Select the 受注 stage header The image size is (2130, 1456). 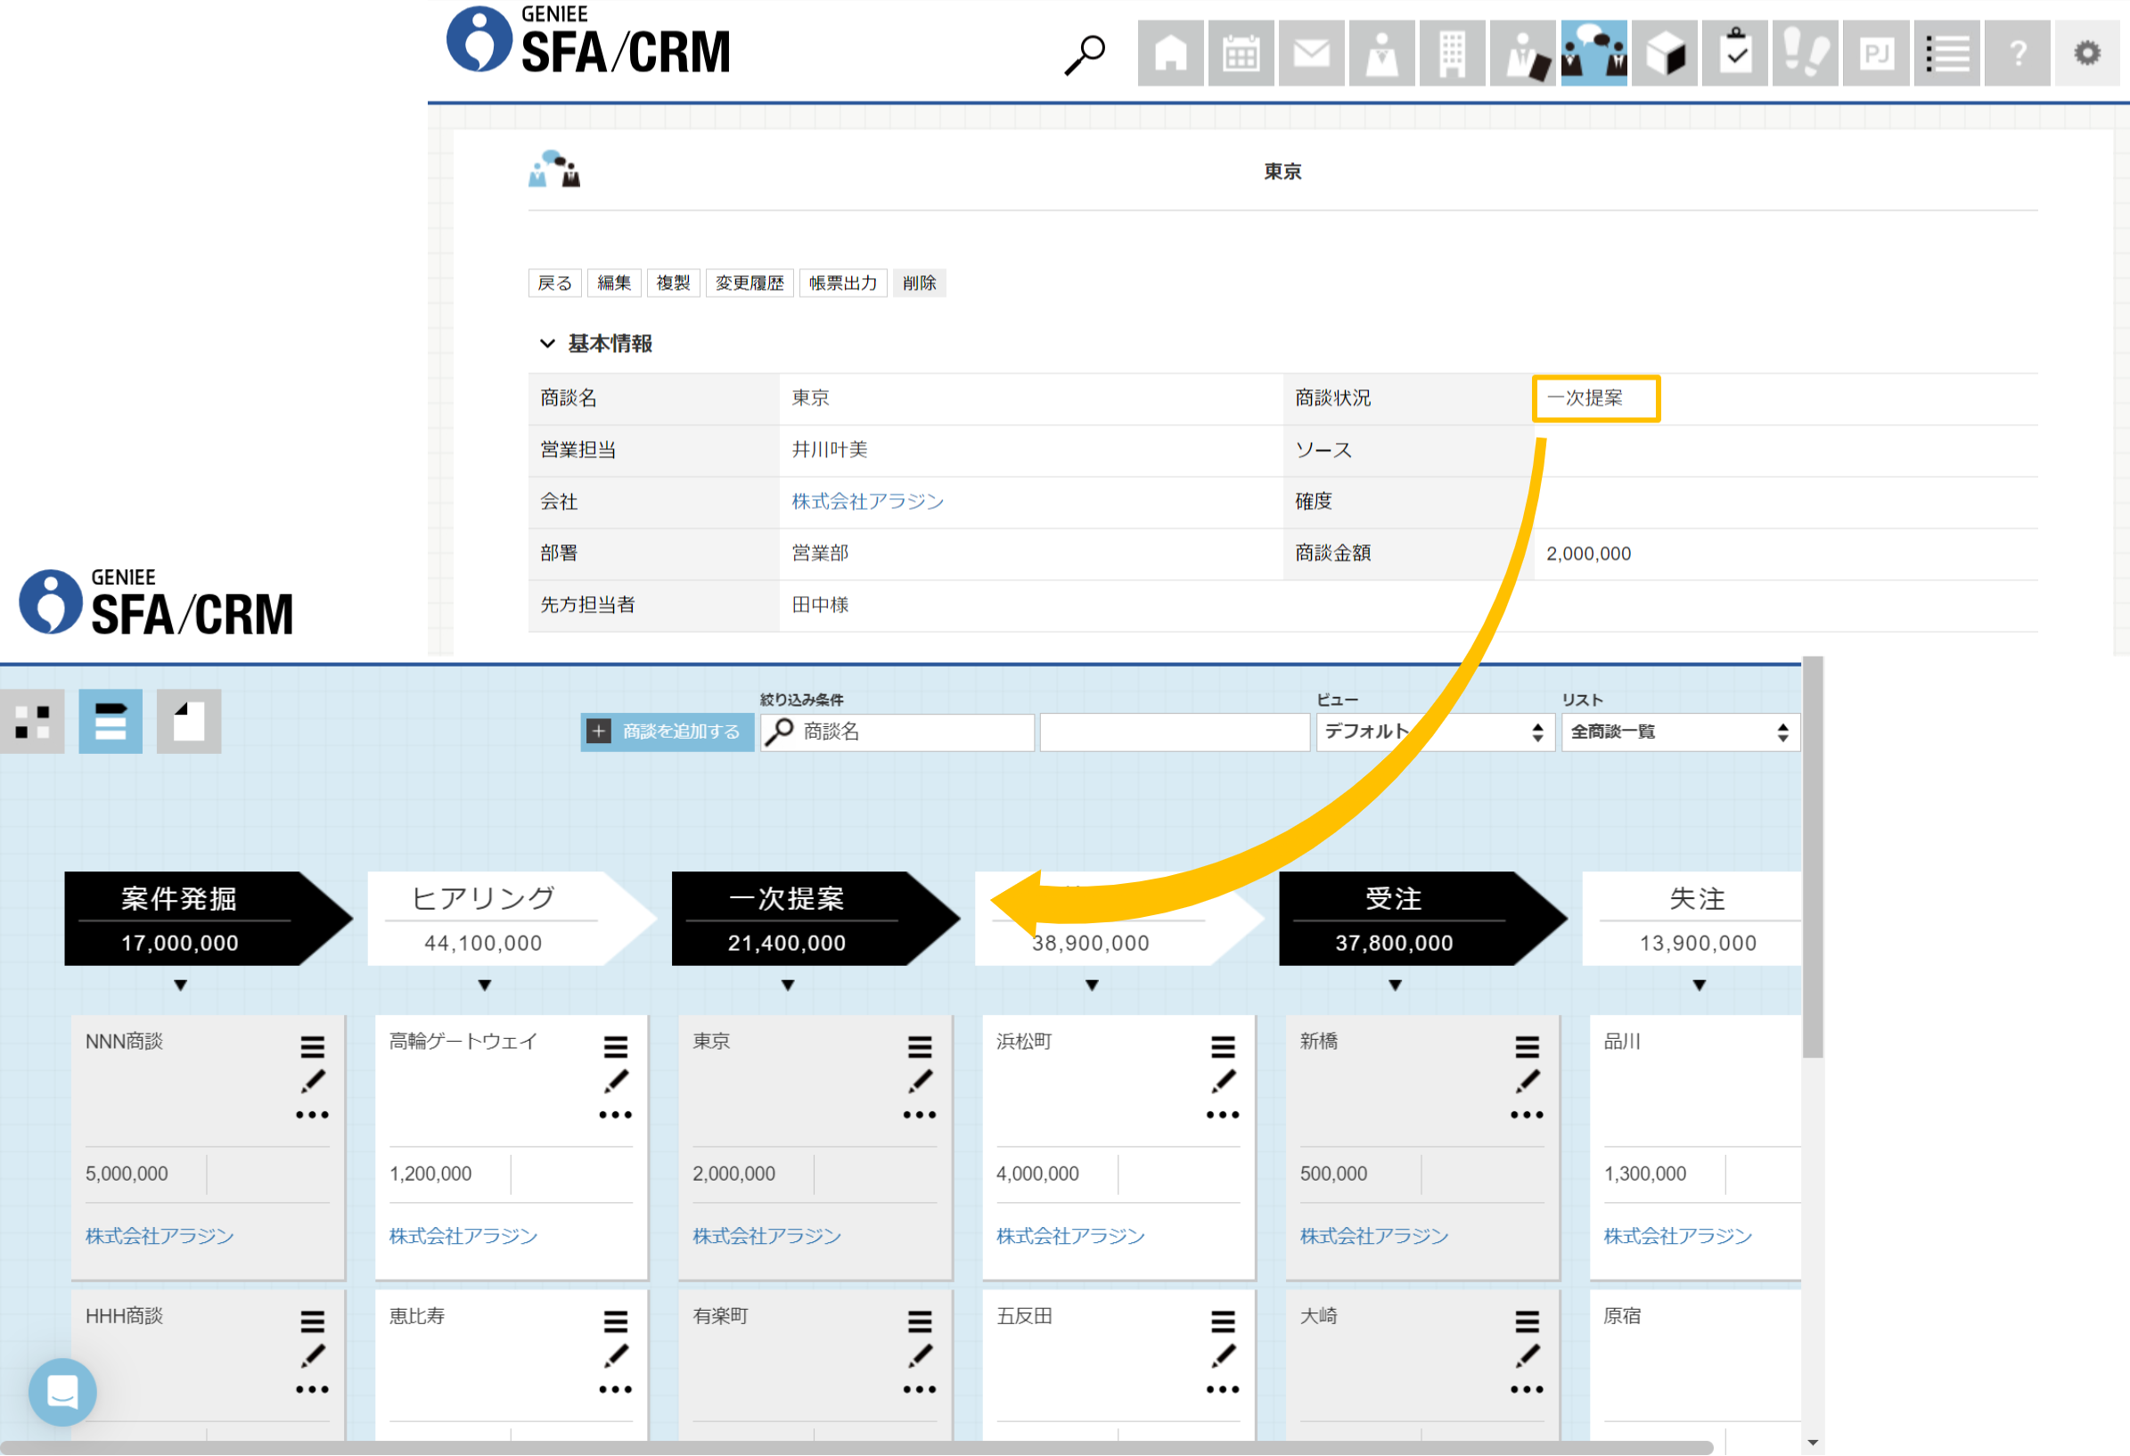(x=1422, y=919)
